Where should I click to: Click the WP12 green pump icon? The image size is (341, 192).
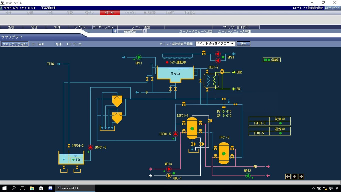pyautogui.click(x=248, y=176)
